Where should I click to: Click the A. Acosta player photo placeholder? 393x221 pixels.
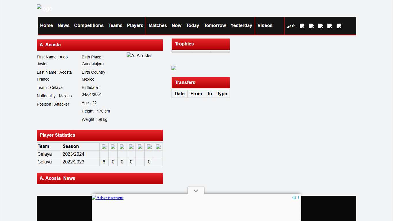(x=139, y=56)
